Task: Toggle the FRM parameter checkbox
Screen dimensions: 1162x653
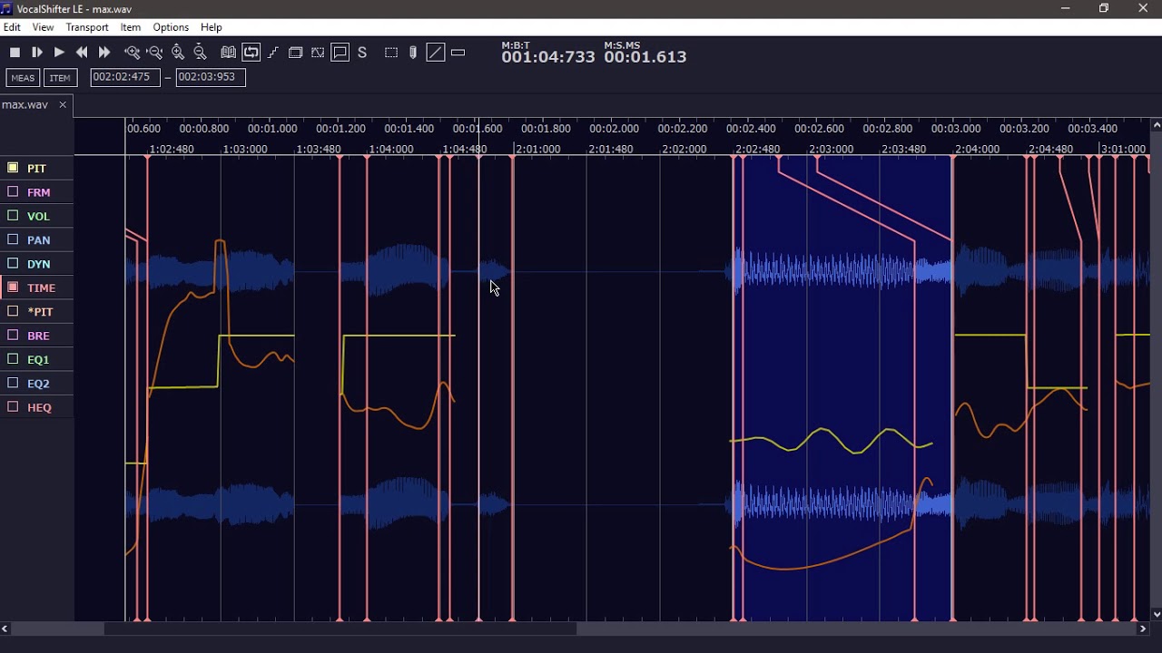Action: (13, 191)
